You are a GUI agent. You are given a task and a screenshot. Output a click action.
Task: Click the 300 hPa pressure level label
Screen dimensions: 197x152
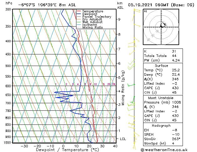(x=9, y=9)
